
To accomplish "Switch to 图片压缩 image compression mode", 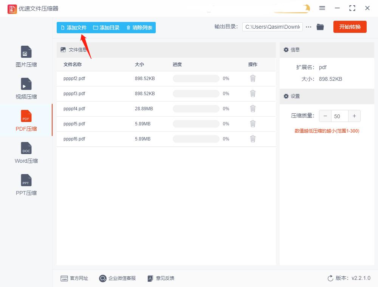I will click(x=25, y=56).
